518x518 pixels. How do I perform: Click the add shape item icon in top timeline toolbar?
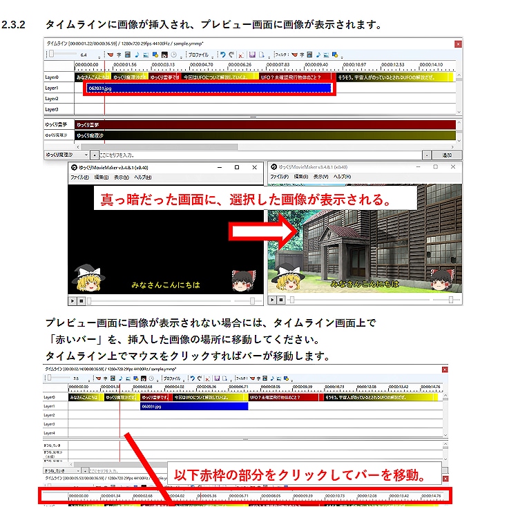pyautogui.click(x=155, y=55)
